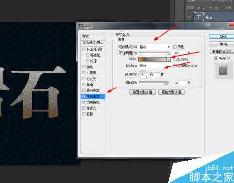Viewport: 234px width, 183px height.
Task: Click the scale value field showing 137
Action: pos(180,83)
